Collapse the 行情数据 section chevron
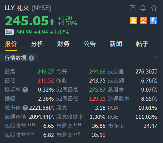163x143 pixels. 157,58
